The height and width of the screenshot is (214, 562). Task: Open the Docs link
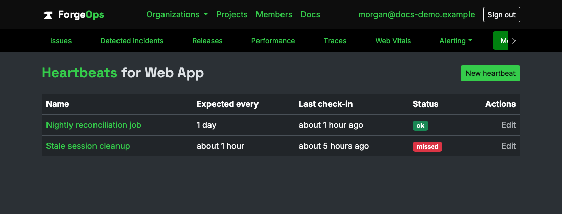tap(311, 15)
